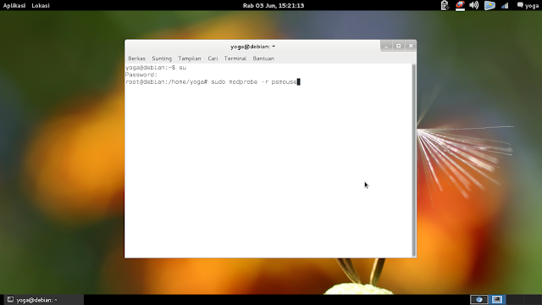
Task: Minimize the terminal window
Action: pos(386,46)
